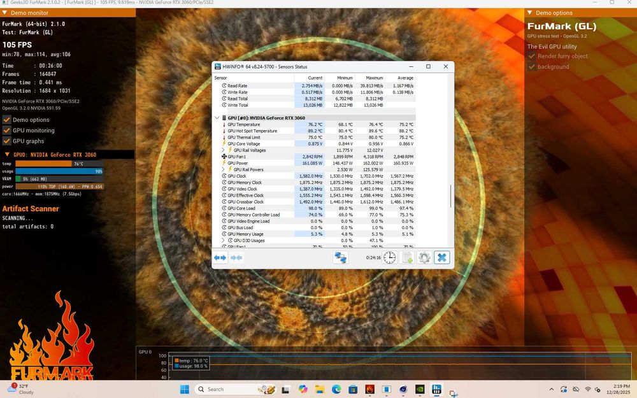The width and height of the screenshot is (637, 398).
Task: Open Task View from the taskbar
Action: [x=285, y=389]
